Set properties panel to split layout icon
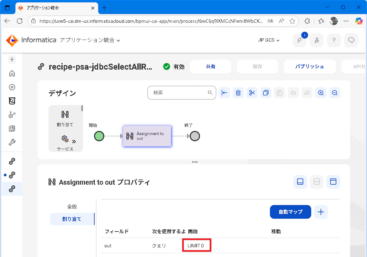The width and height of the screenshot is (367, 257). pyautogui.click(x=317, y=182)
